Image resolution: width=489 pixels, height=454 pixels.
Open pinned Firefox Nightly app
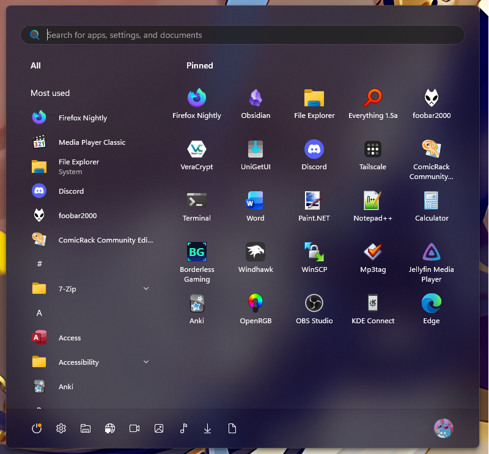pos(197,104)
